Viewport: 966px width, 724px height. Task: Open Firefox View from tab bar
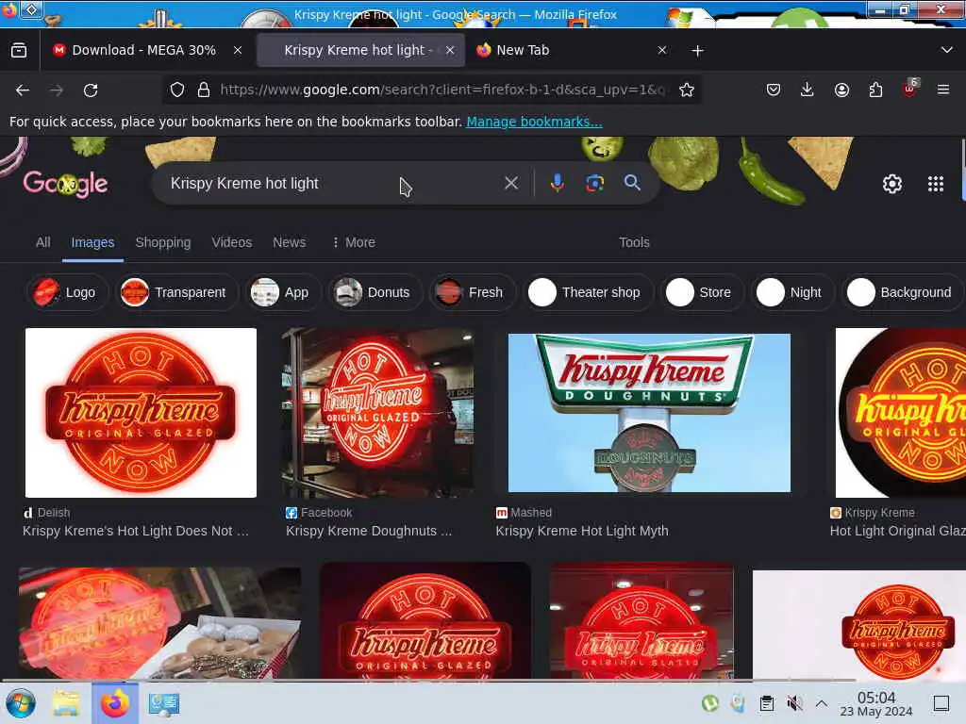pyautogui.click(x=19, y=50)
